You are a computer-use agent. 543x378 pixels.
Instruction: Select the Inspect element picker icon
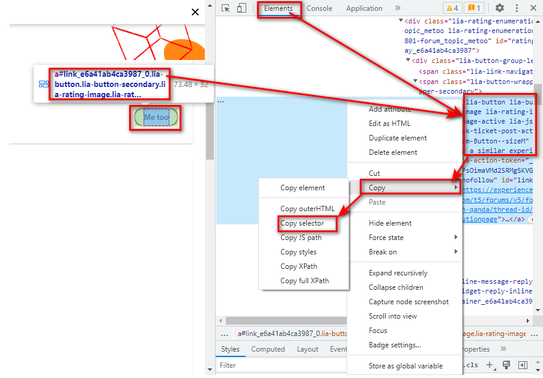[x=226, y=8]
